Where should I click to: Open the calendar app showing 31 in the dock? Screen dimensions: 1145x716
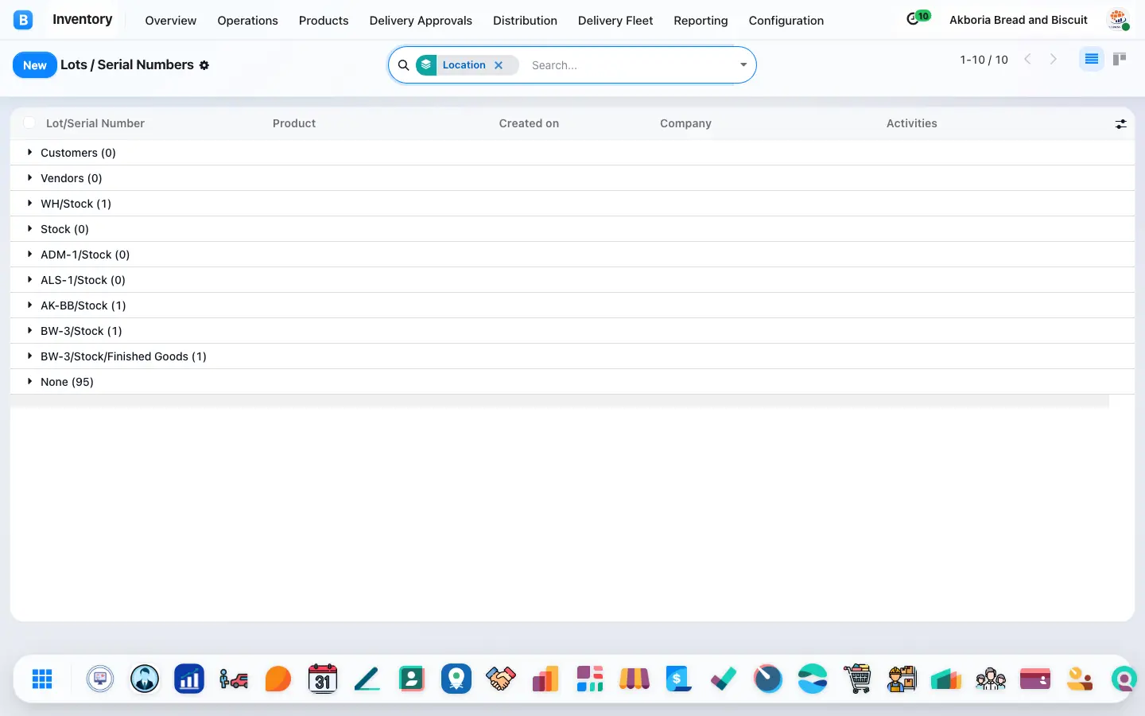(x=323, y=679)
